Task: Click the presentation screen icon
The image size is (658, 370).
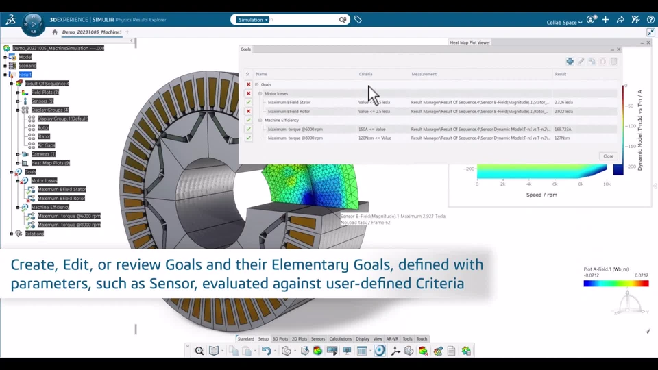Action: click(347, 351)
